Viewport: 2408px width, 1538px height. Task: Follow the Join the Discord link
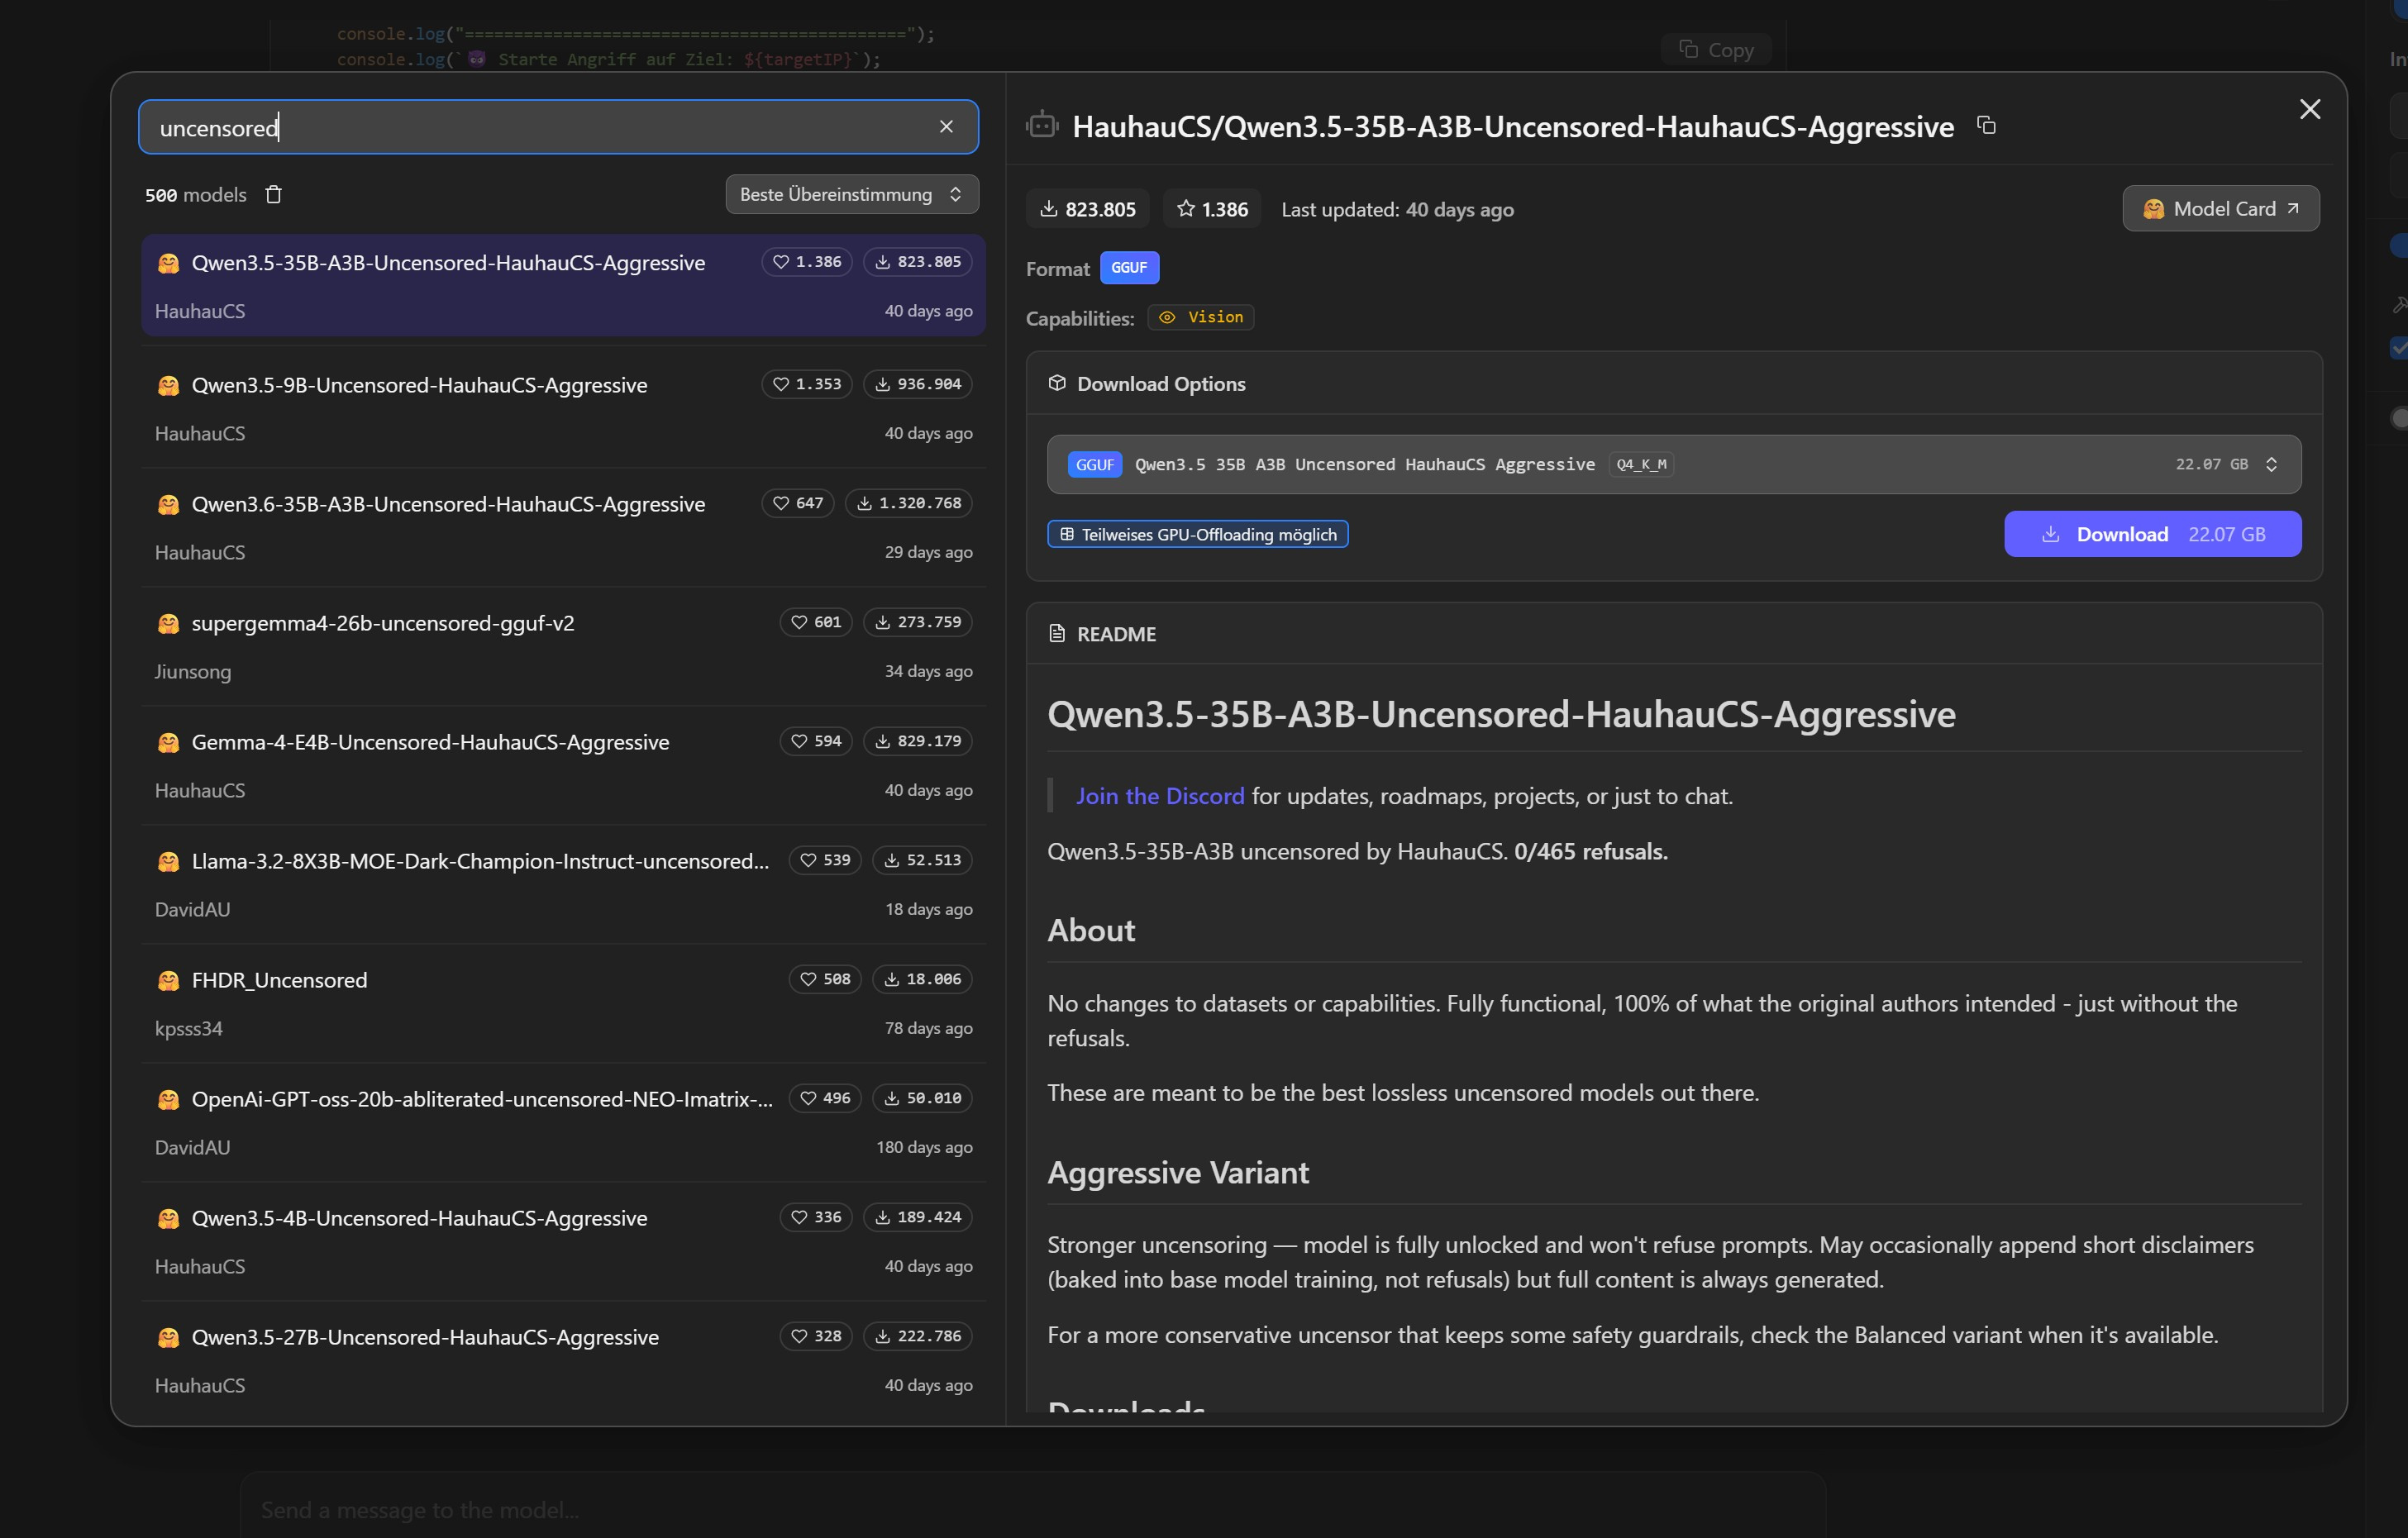[x=1160, y=796]
